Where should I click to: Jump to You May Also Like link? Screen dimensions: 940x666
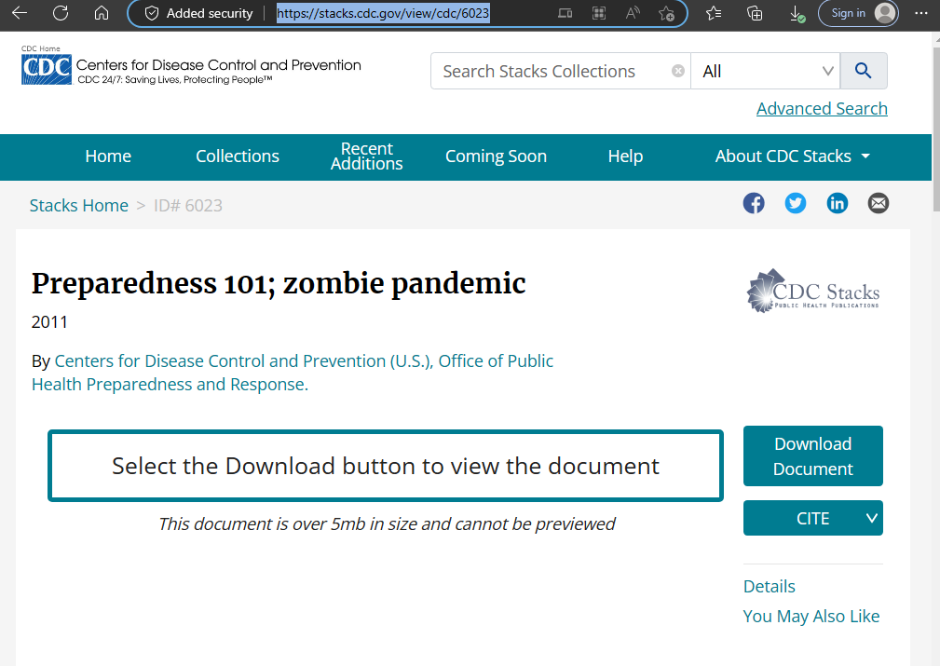click(811, 617)
